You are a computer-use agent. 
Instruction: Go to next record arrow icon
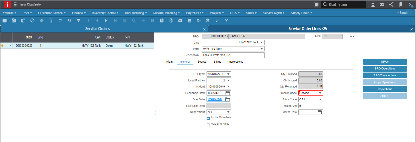click(106, 20)
